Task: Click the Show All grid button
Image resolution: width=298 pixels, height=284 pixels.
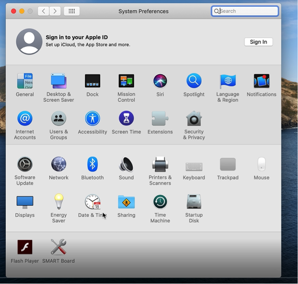Action: pyautogui.click(x=72, y=11)
